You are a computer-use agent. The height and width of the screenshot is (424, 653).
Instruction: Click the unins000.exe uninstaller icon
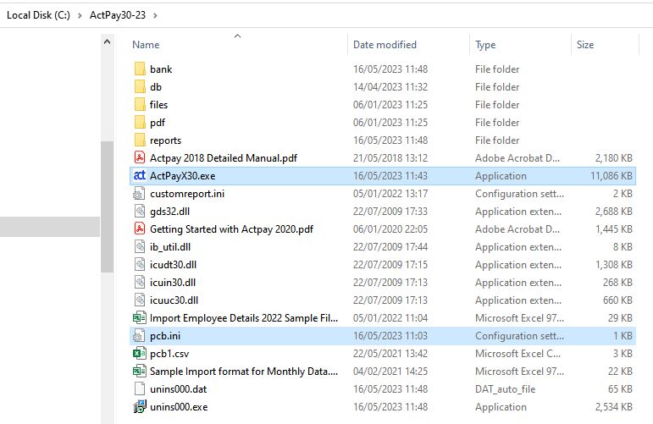click(140, 407)
